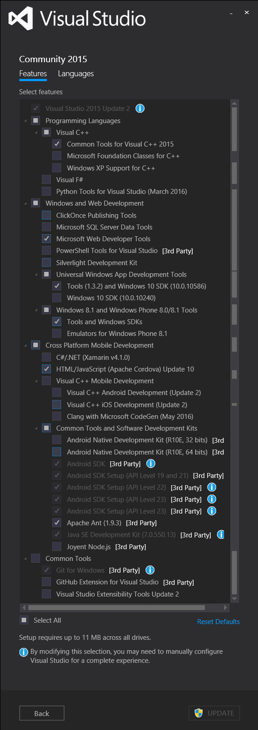The image size is (258, 730).
Task: Collapse Universal Windows App Development Tools
Action: pos(36,275)
